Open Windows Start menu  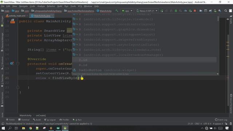click(3, 128)
